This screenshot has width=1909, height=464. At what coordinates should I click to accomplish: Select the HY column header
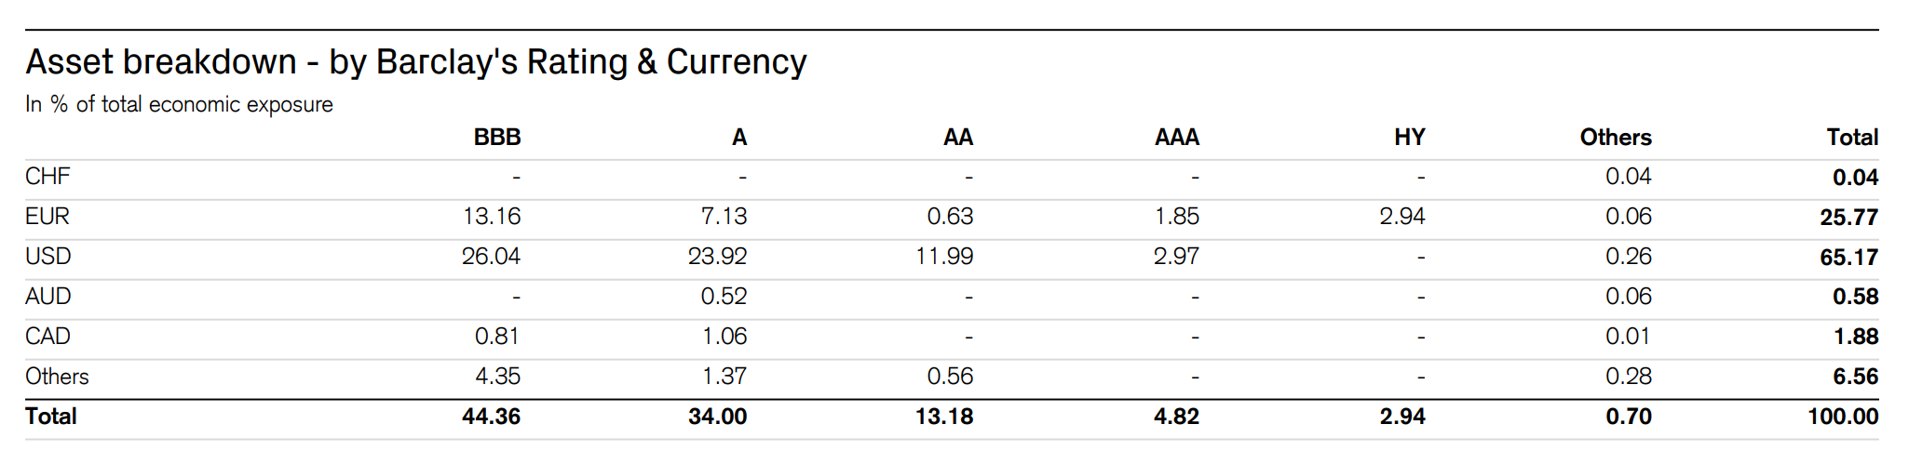point(1409,138)
